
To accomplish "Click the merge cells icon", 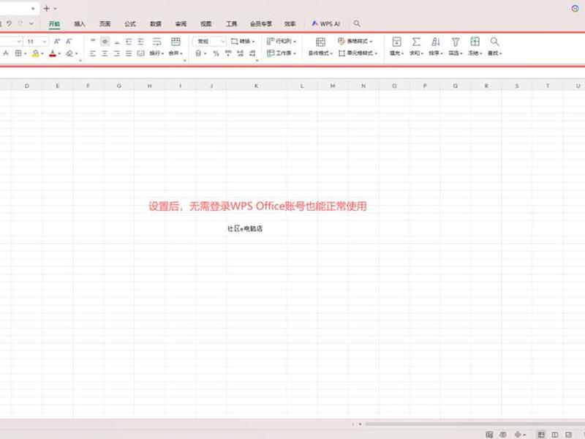I will click(x=175, y=42).
